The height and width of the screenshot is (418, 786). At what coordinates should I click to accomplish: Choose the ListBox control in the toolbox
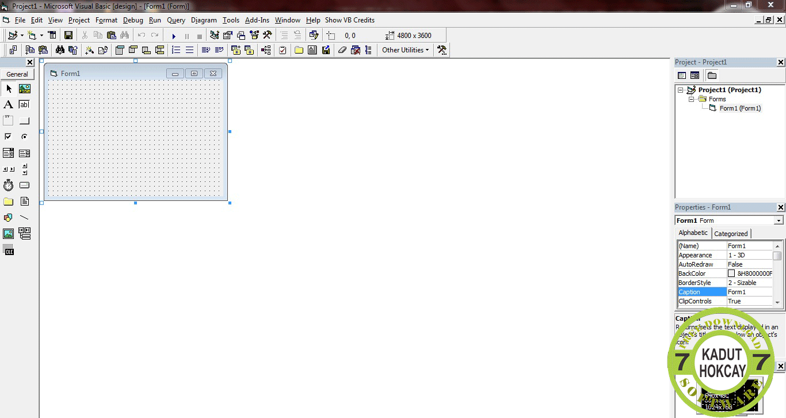click(25, 153)
